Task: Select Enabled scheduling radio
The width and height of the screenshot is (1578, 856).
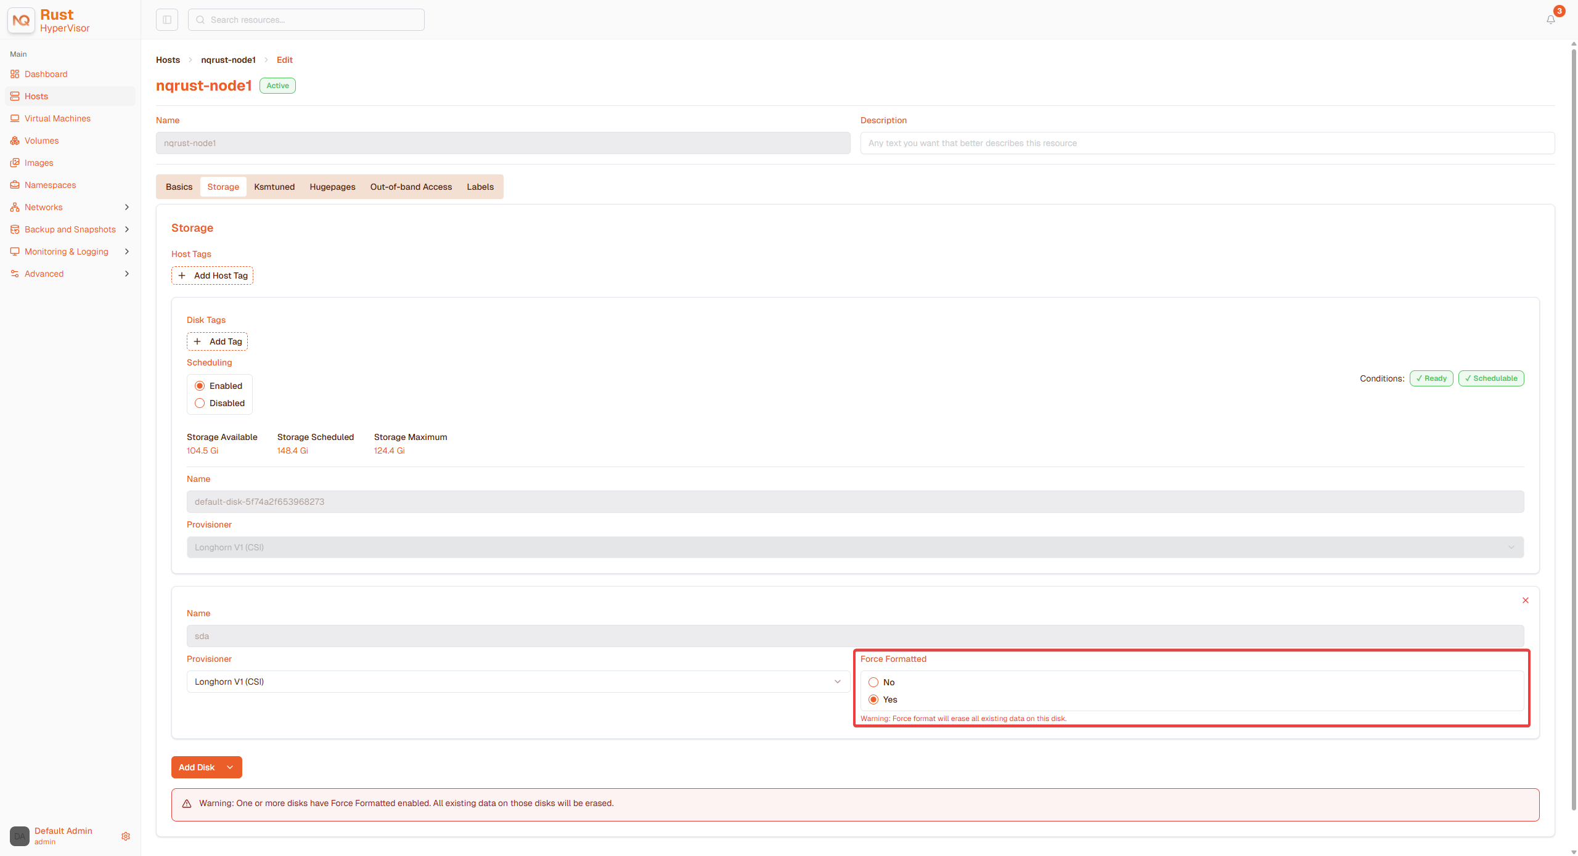Action: tap(200, 386)
